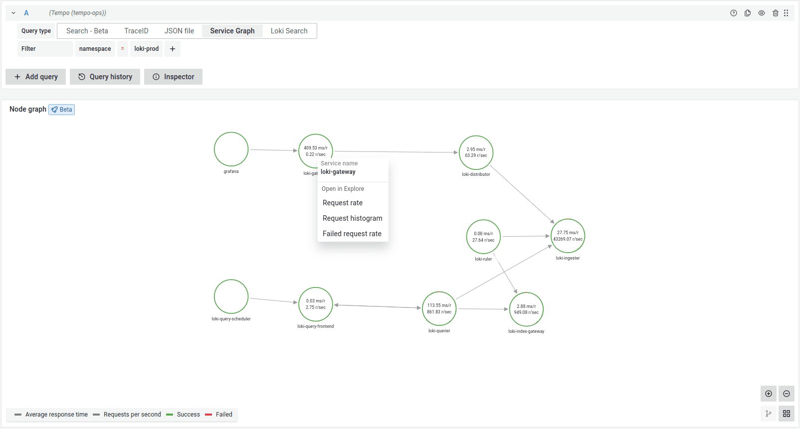Click the loki-ingester node circle
800x429 pixels.
click(x=568, y=236)
